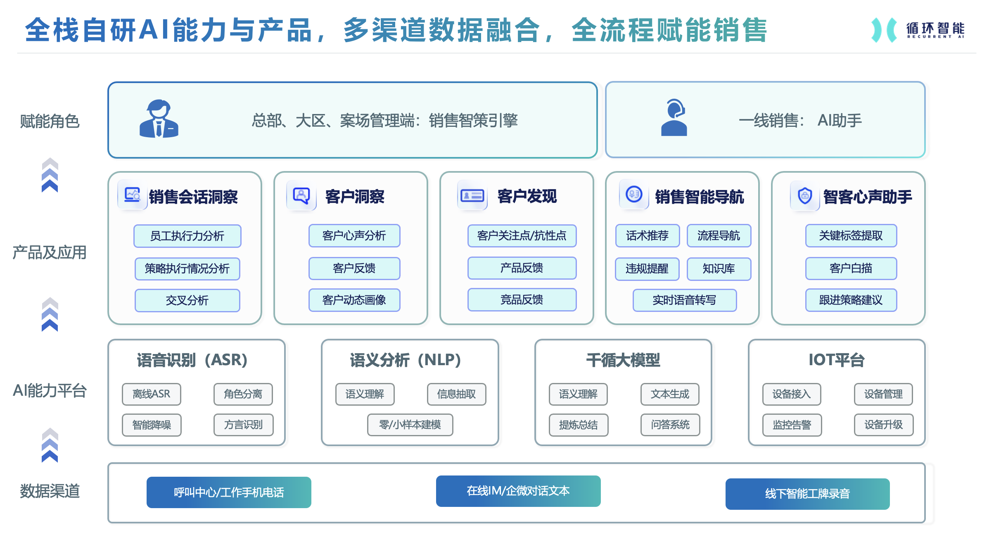Choose 客户动态画像
The image size is (982, 542).
tap(354, 300)
